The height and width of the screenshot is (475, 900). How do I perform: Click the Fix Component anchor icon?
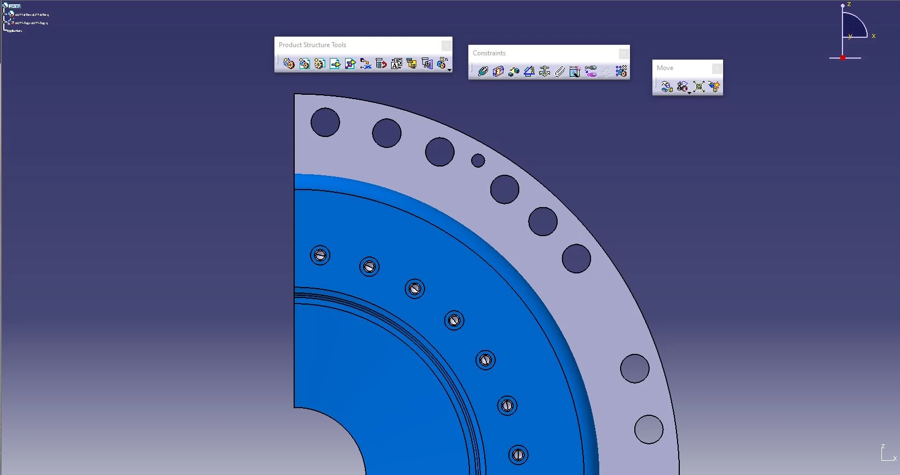(x=544, y=71)
